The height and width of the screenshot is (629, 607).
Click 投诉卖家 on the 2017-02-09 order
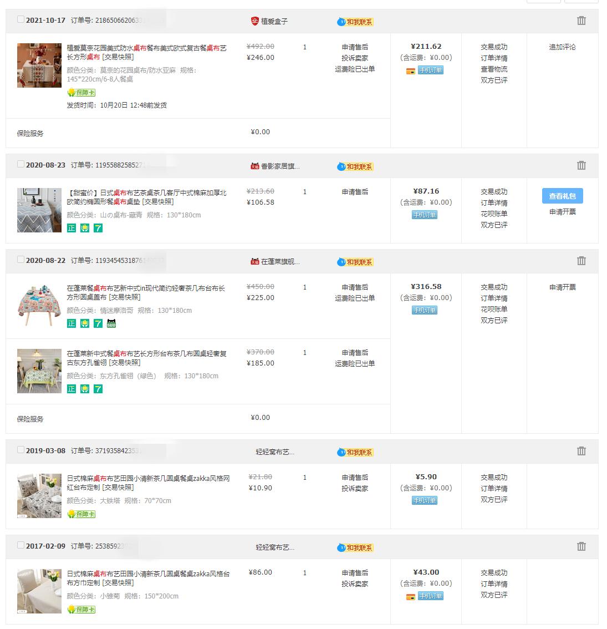click(x=355, y=584)
